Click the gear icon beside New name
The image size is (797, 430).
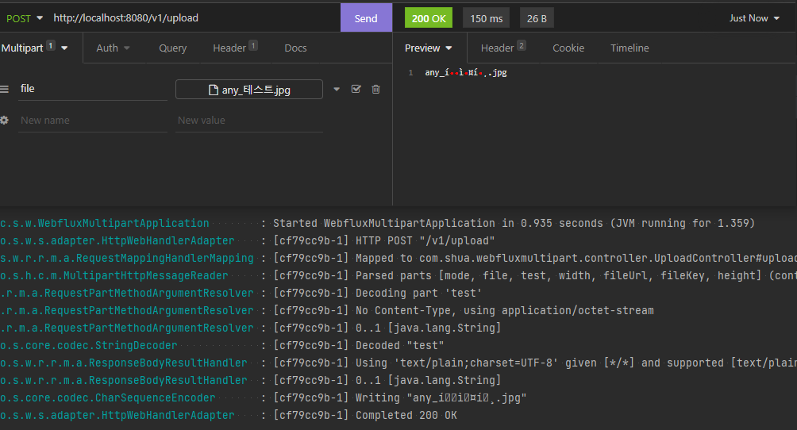click(5, 120)
